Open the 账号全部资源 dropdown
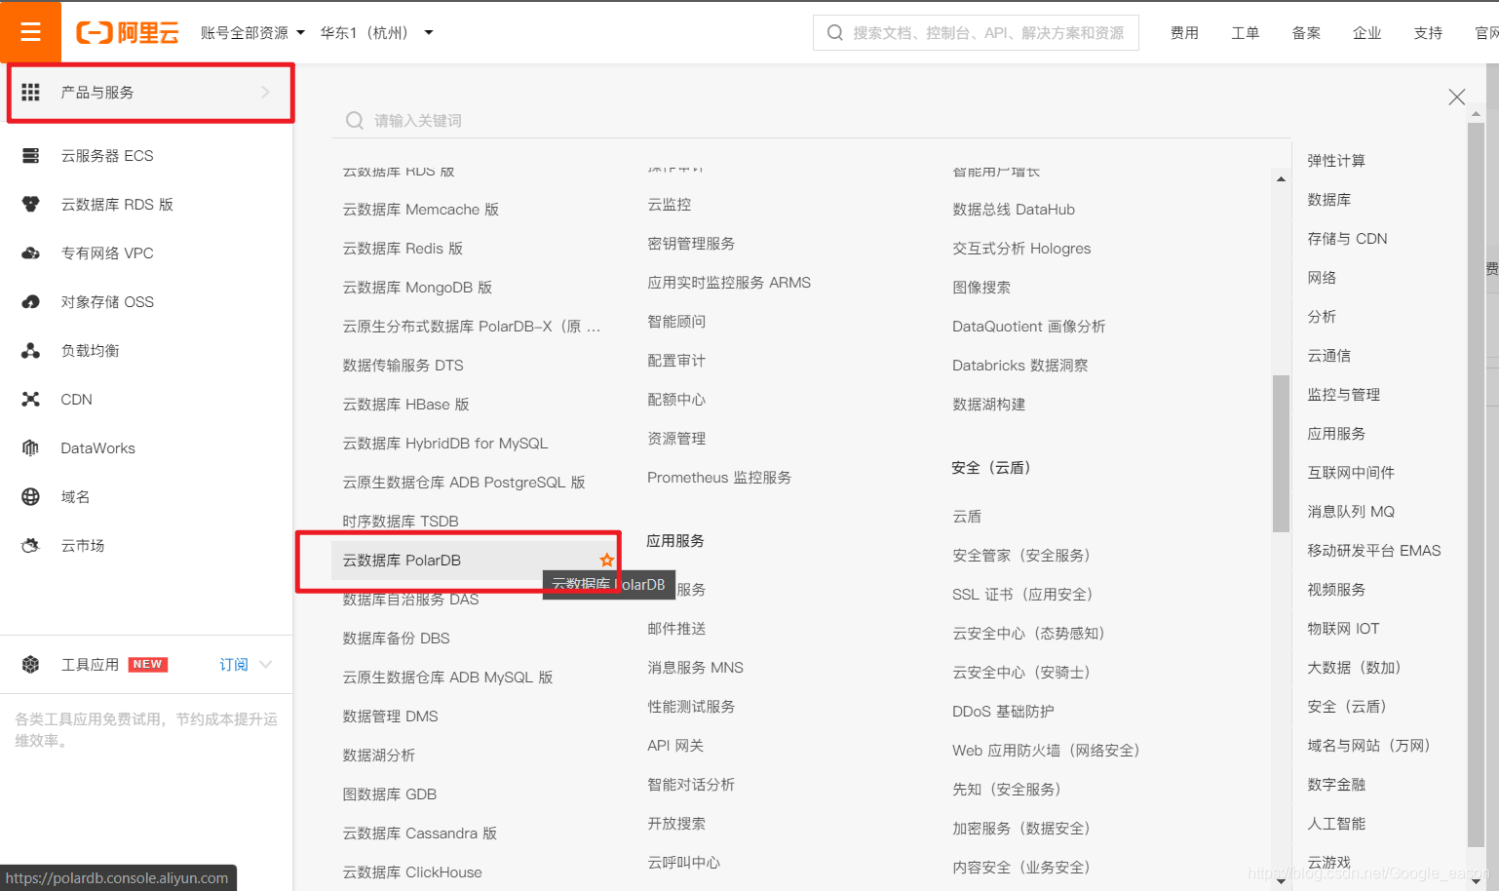The height and width of the screenshot is (891, 1499). pyautogui.click(x=252, y=33)
